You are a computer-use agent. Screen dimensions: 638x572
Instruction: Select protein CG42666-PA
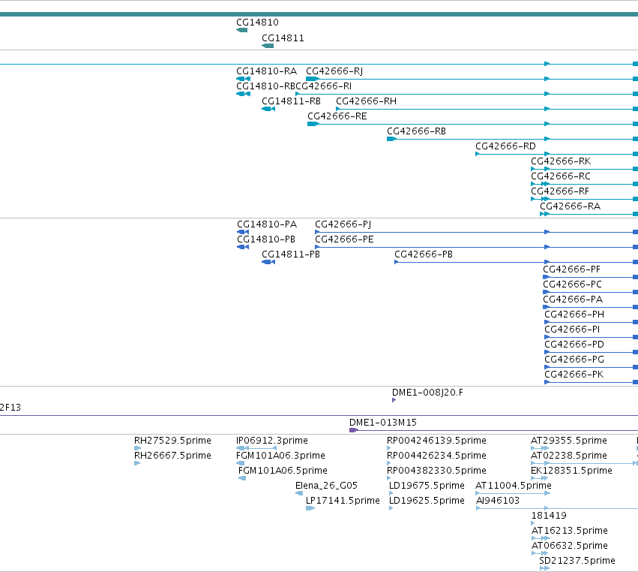coord(573,300)
